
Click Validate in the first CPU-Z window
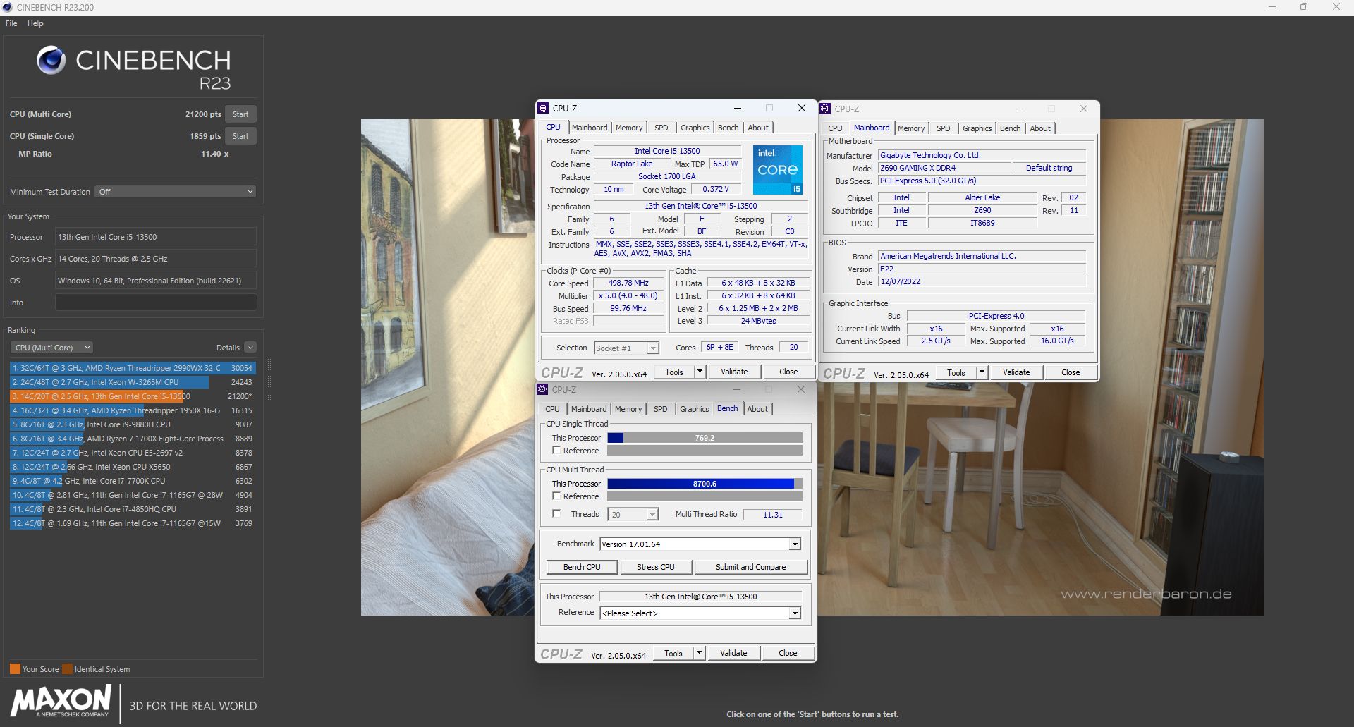pos(734,372)
